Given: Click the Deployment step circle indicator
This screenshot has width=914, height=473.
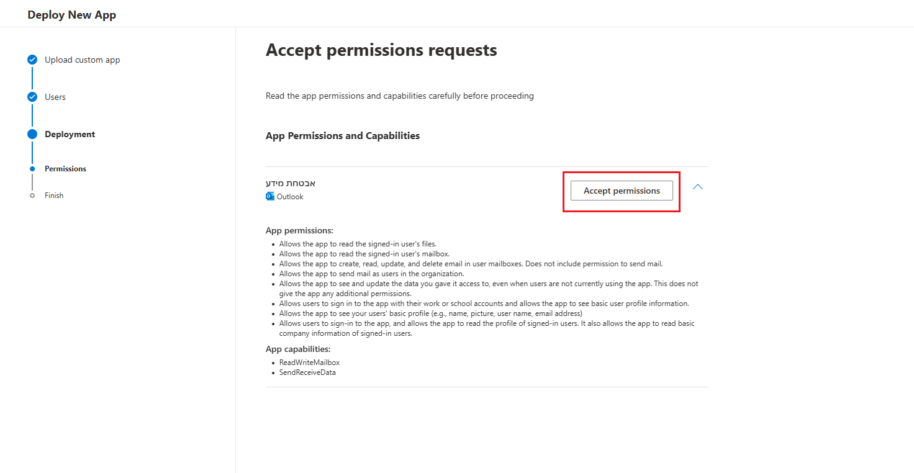Looking at the screenshot, I should tap(32, 134).
